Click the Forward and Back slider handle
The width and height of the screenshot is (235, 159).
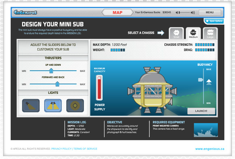point(57,84)
